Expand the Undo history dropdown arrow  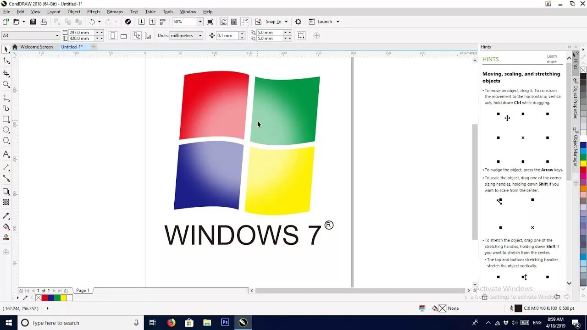(99, 22)
